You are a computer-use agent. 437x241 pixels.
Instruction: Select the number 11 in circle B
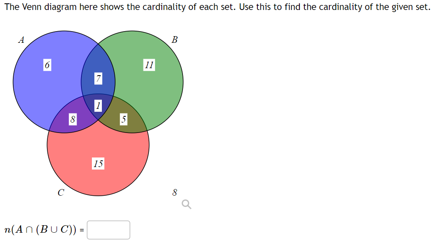pyautogui.click(x=149, y=65)
